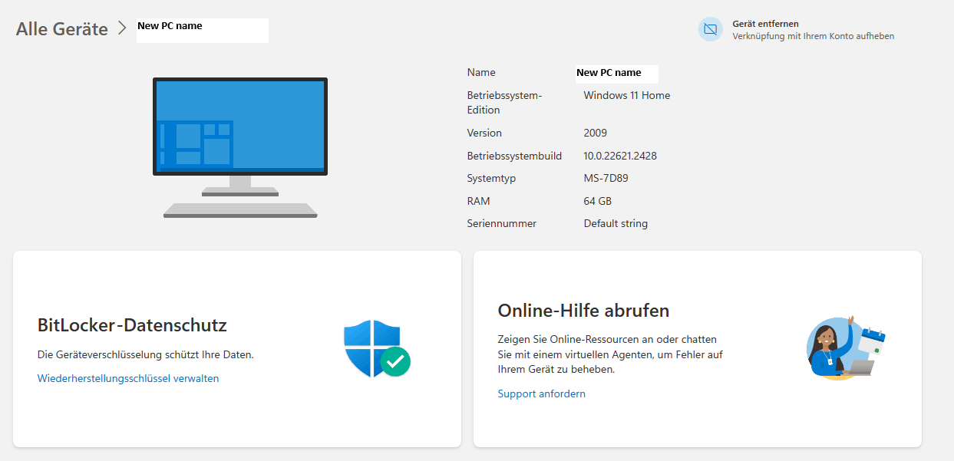The width and height of the screenshot is (954, 461).
Task: Click the Geräteverschlüsselung schützt Ihre Daten text
Action: click(146, 354)
